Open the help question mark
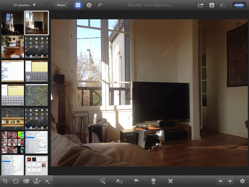249x187 pixels. pos(89,5)
